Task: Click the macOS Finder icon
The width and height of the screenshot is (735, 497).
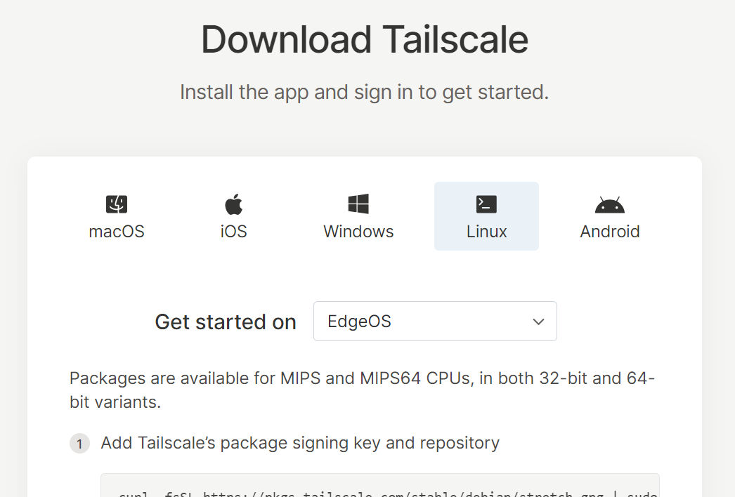Action: 116,203
